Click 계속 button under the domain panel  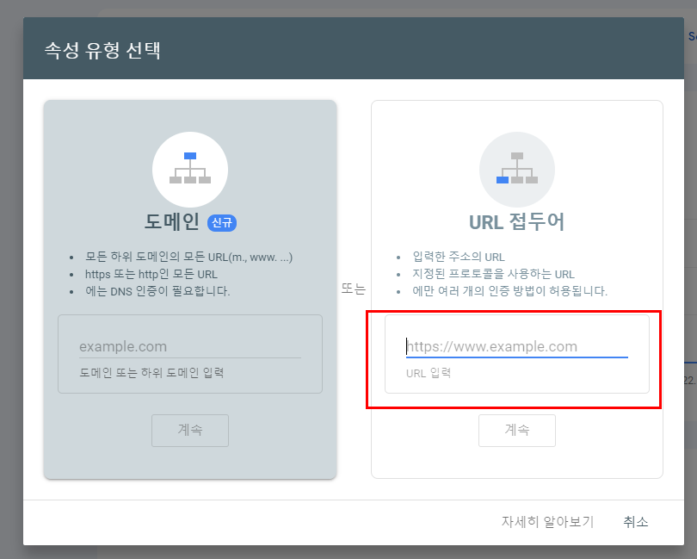(190, 431)
